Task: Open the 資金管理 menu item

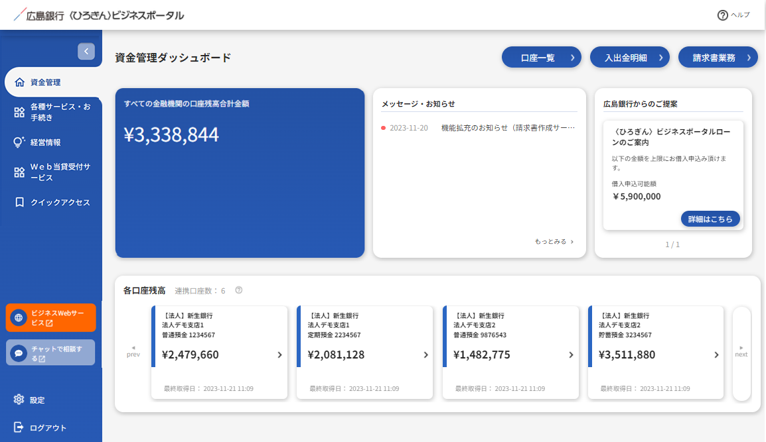Action: coord(52,82)
